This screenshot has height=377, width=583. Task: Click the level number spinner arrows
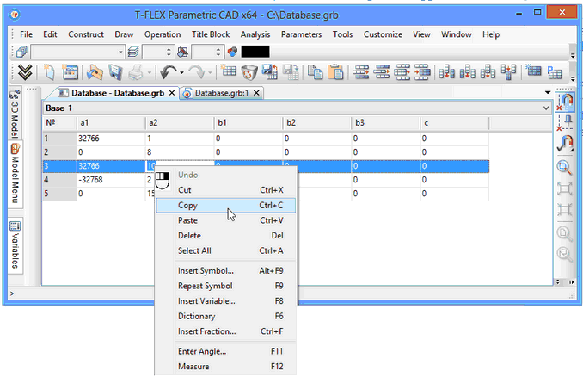[x=218, y=52]
